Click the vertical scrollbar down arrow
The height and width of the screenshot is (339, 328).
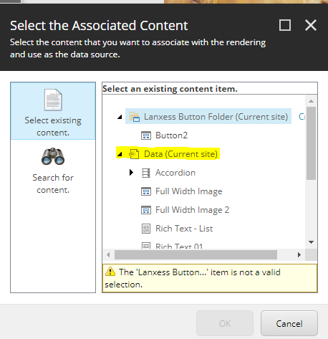(311, 242)
